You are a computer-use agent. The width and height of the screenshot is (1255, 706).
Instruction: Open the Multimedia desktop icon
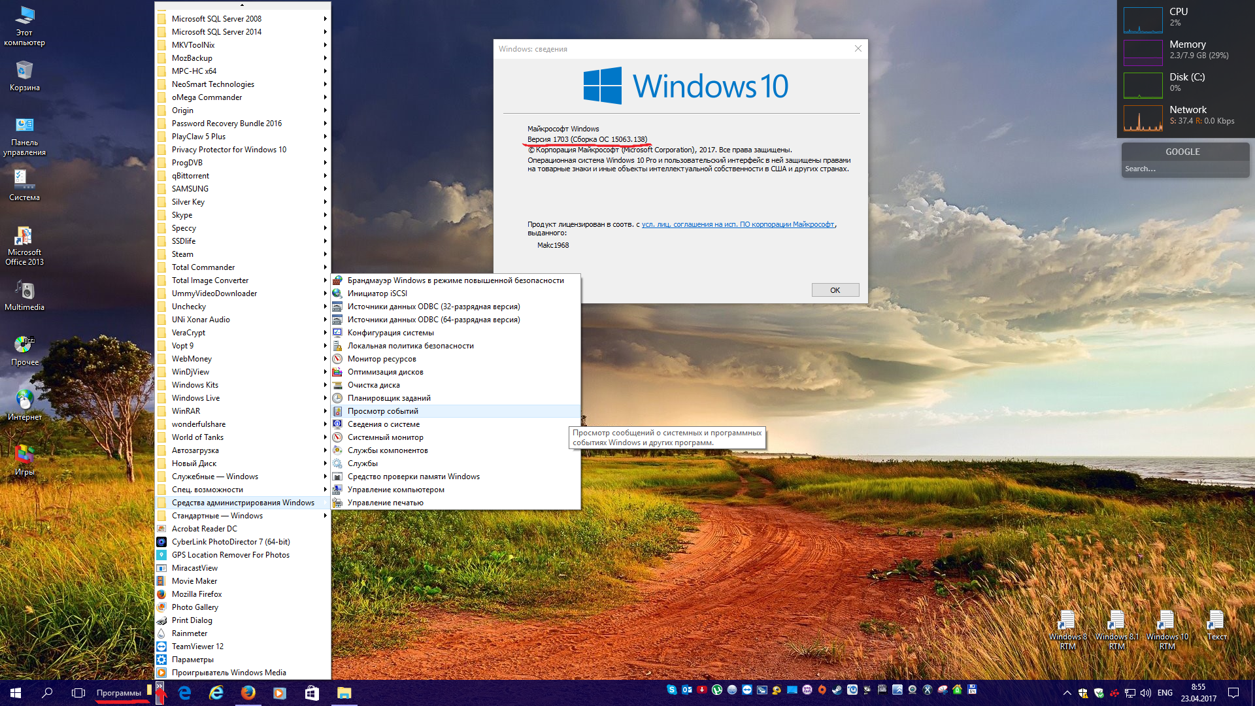click(x=24, y=295)
